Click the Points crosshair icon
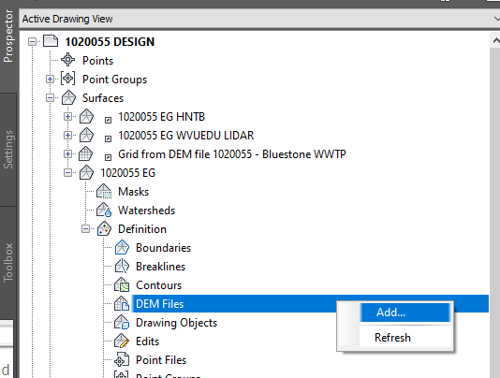Image resolution: width=500 pixels, height=378 pixels. tap(68, 60)
